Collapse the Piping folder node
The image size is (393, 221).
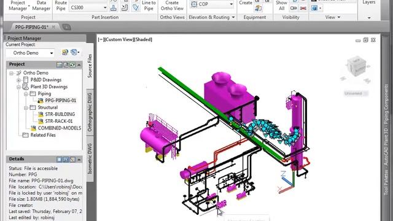[x=26, y=94]
